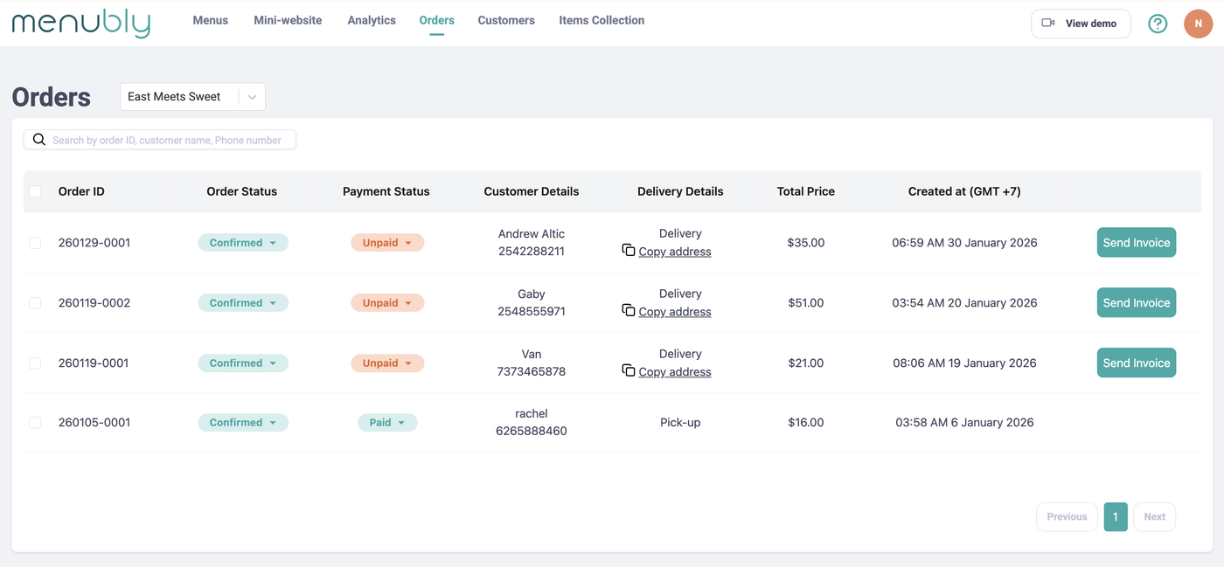Click copy icon for Andrew Altic's address
Viewport: 1224px width, 567px height.
(628, 251)
